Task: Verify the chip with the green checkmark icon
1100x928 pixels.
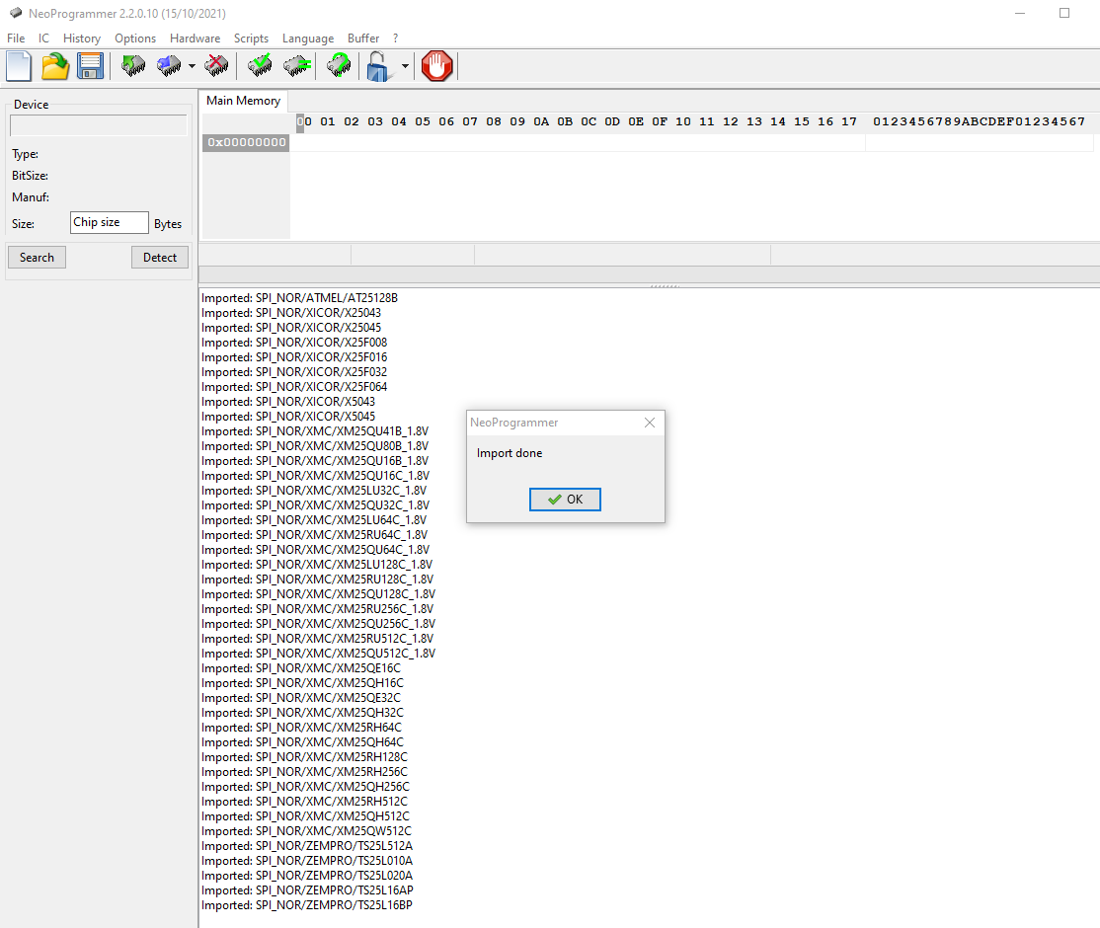Action: coord(261,66)
